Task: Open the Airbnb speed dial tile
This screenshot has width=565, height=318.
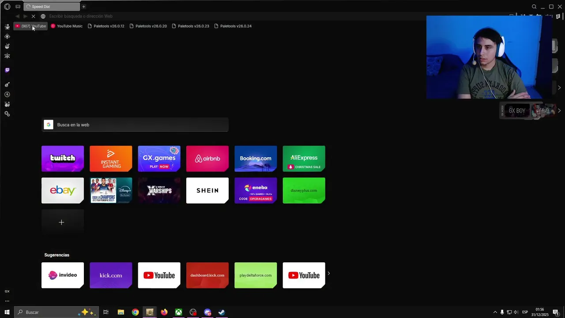Action: pyautogui.click(x=207, y=159)
